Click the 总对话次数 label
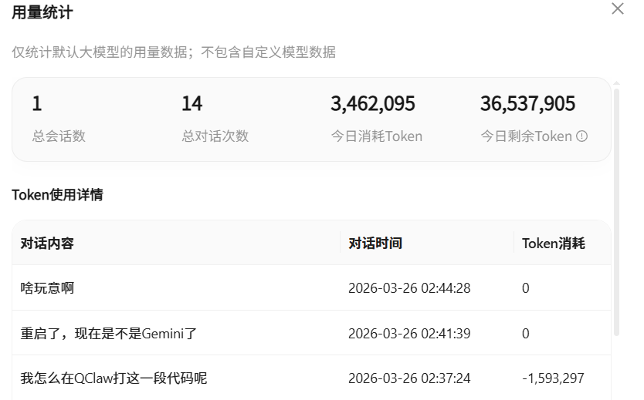644x400 pixels. point(215,136)
